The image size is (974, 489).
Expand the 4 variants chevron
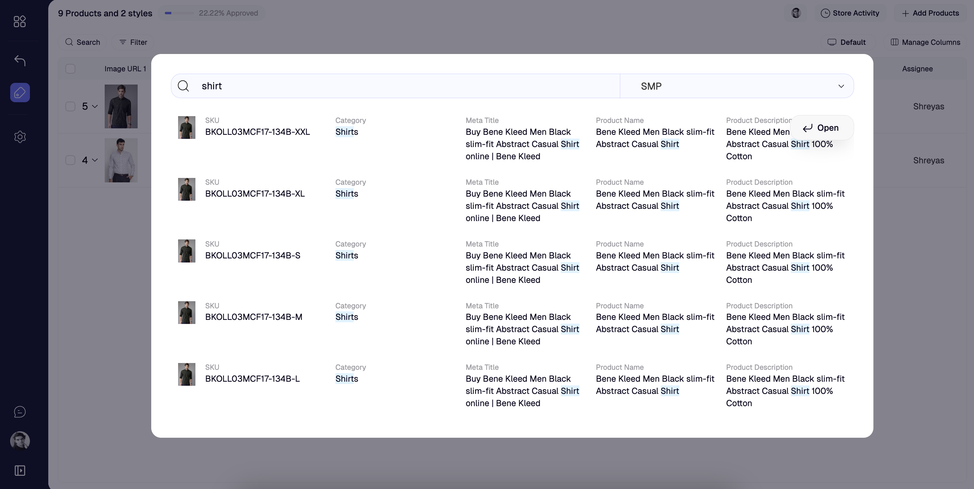(95, 160)
